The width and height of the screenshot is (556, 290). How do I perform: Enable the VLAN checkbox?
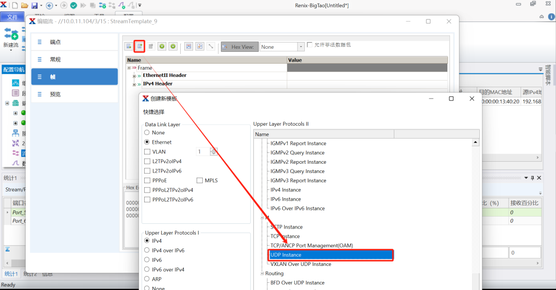pos(148,152)
